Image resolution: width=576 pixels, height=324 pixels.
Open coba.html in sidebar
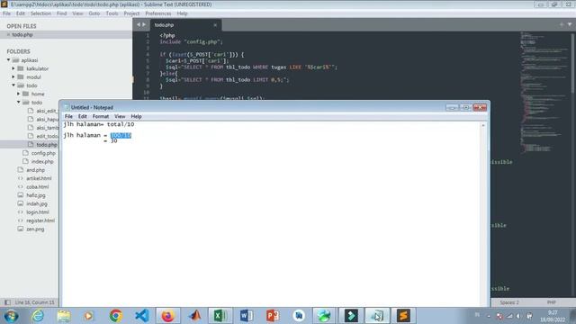pyautogui.click(x=38, y=186)
